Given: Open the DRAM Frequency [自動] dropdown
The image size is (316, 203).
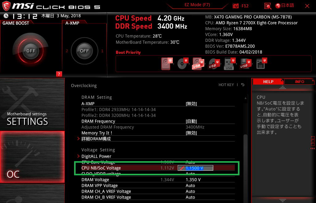Looking at the screenshot, I should click(x=191, y=121).
